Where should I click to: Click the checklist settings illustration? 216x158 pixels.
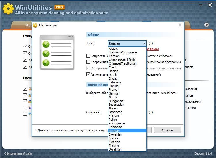pos(57,52)
